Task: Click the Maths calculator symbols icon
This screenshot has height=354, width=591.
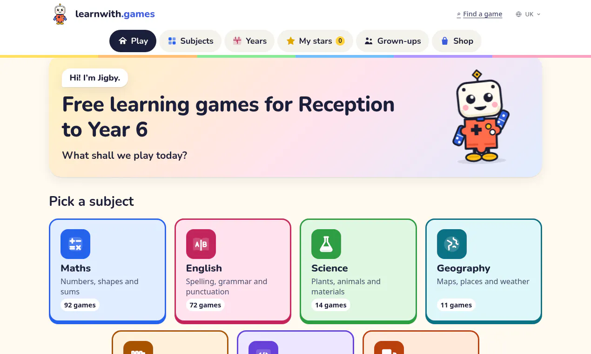Action: [x=75, y=244]
